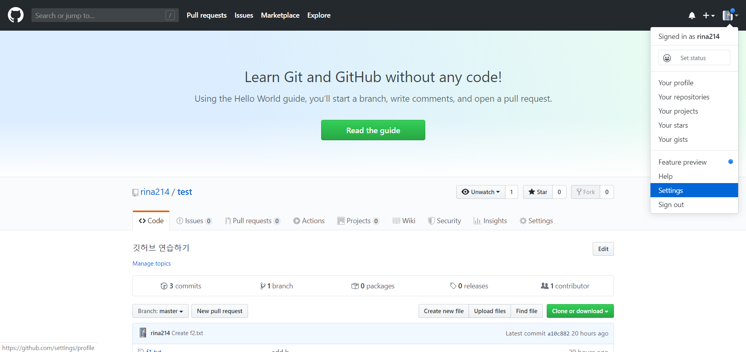746x352 pixels.
Task: Click New pull request
Action: pyautogui.click(x=220, y=311)
